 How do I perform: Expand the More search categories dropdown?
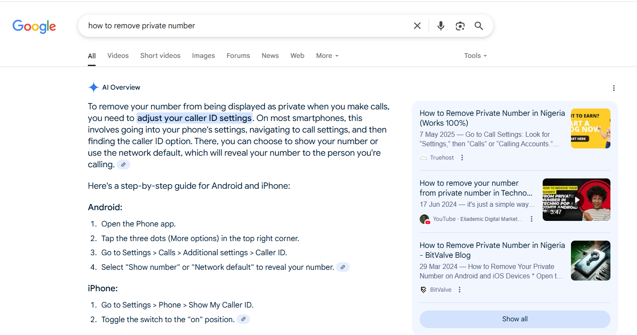327,55
